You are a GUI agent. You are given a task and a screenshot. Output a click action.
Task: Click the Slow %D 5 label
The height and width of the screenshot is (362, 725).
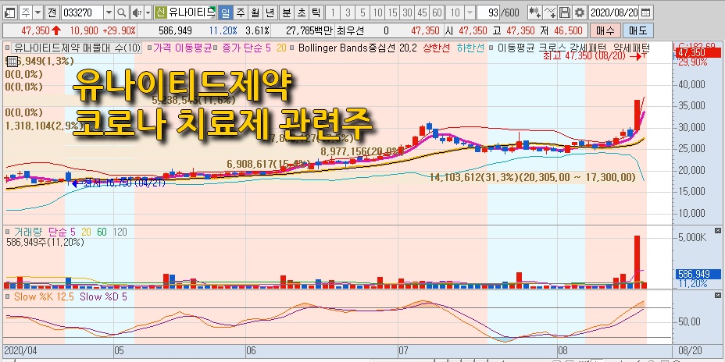point(104,296)
